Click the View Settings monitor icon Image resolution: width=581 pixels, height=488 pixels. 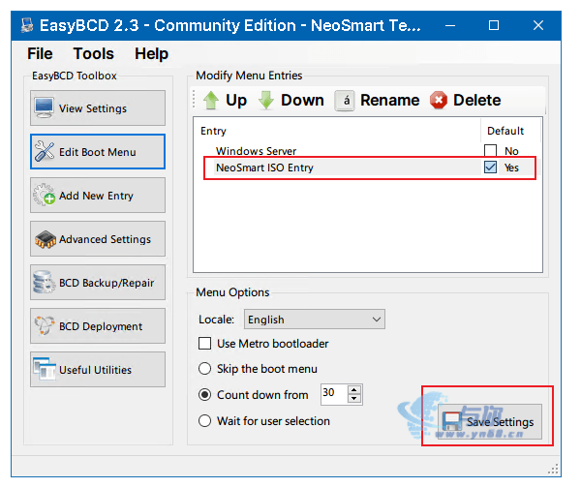pyautogui.click(x=45, y=108)
